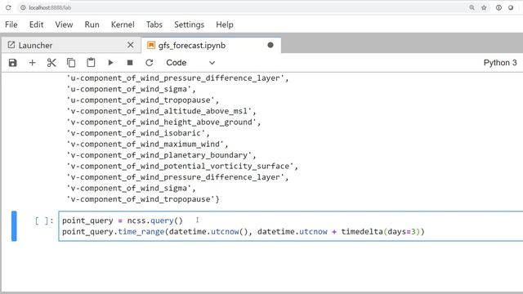523x294 pixels.
Task: Click the localhost:8888/lab address bar
Action: pos(244,7)
